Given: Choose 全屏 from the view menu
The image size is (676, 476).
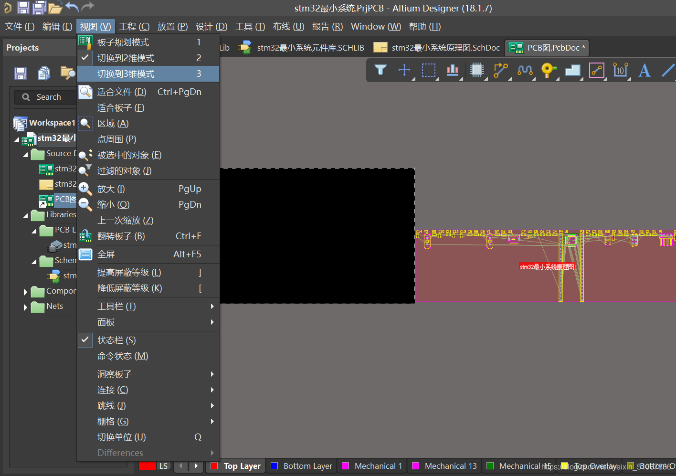Looking at the screenshot, I should tap(106, 254).
